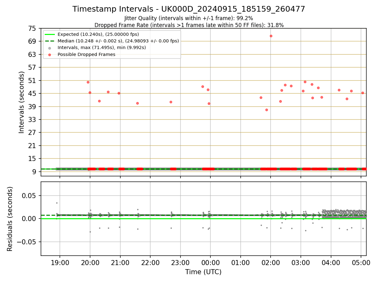Click y-axis tick label '33'
The height and width of the screenshot is (283, 378).
point(32,119)
